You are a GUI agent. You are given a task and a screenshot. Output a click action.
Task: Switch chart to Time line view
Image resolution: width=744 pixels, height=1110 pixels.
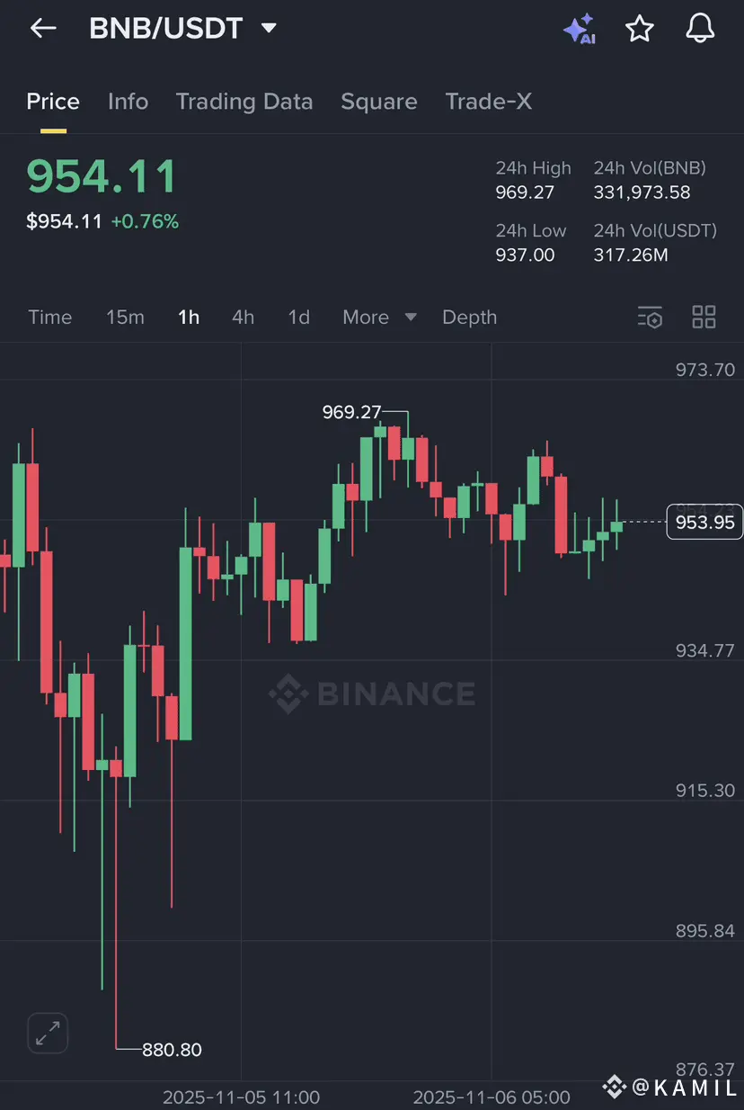click(49, 317)
